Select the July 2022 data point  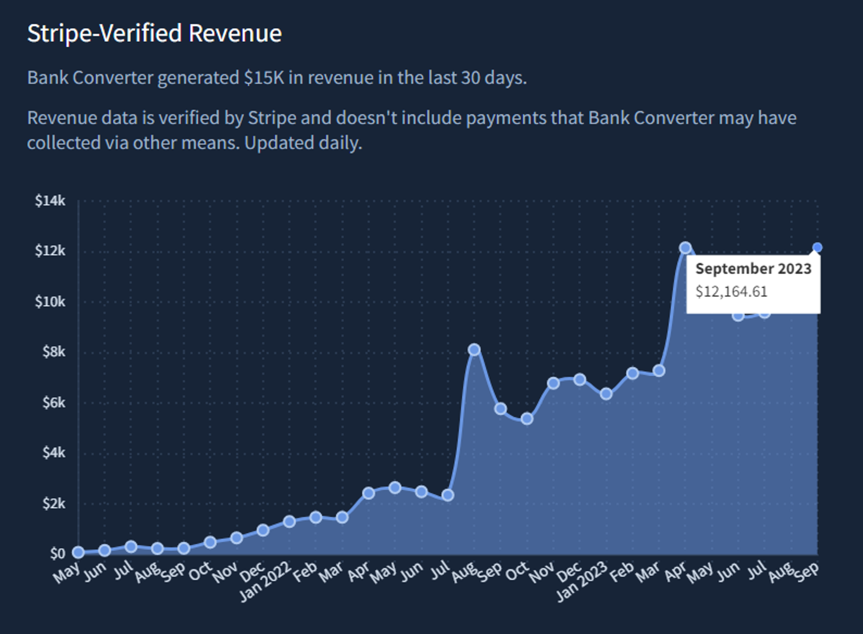(448, 495)
